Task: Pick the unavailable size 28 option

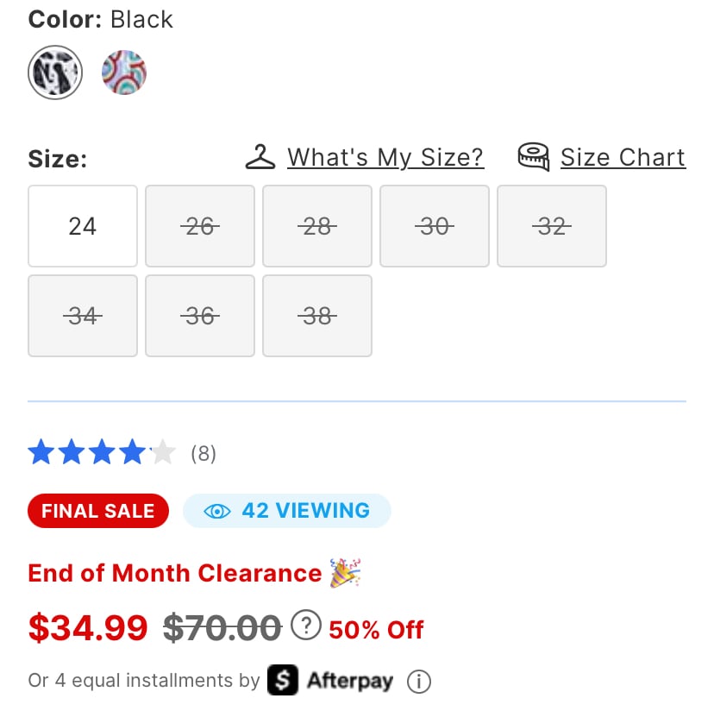Action: 317,226
